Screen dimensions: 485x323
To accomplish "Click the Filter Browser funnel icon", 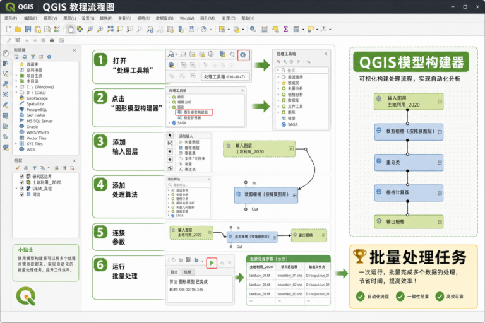I will 33,57.
